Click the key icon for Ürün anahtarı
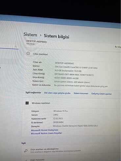Viewport: 121px width, 161px height. point(26,151)
